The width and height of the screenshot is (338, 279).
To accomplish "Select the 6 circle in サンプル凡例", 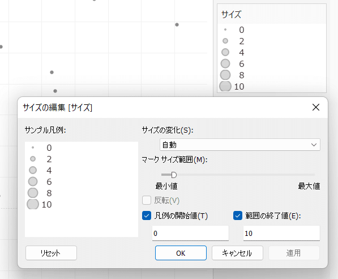I will tap(33, 181).
